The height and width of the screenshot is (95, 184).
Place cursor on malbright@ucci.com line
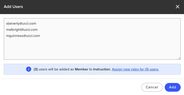[x=22, y=30]
